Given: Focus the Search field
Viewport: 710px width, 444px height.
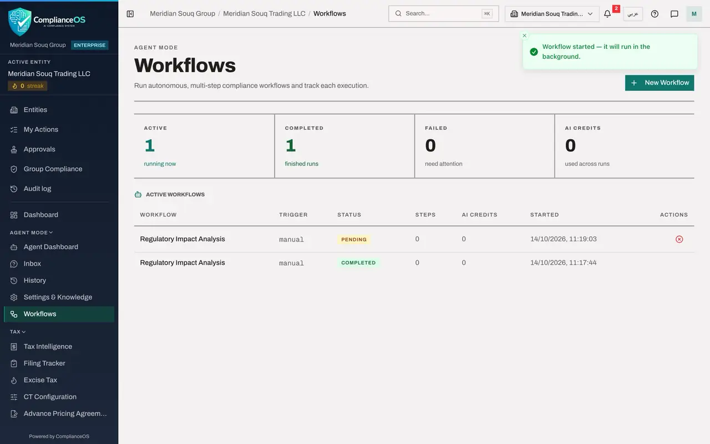Looking at the screenshot, I should 444,14.
